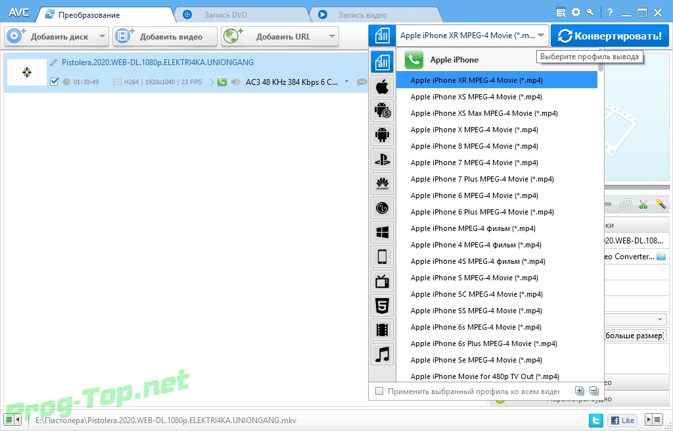The image size is (673, 431).
Task: Open the settings gear icon in title bar
Action: (x=576, y=13)
